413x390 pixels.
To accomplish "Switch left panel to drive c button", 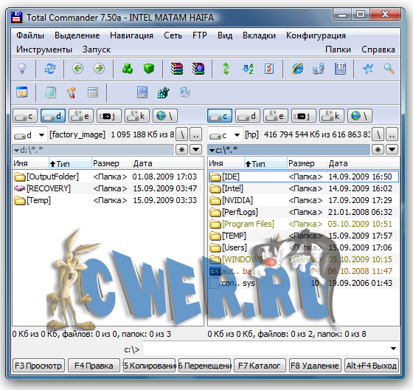I will (x=25, y=116).
